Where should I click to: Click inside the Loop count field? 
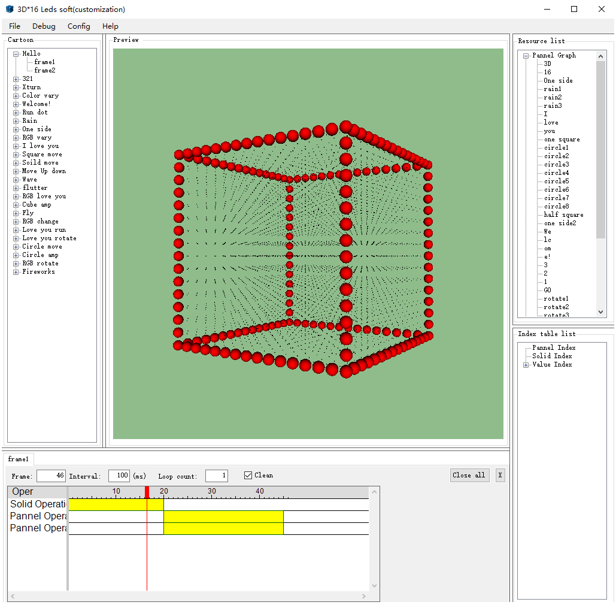[216, 475]
